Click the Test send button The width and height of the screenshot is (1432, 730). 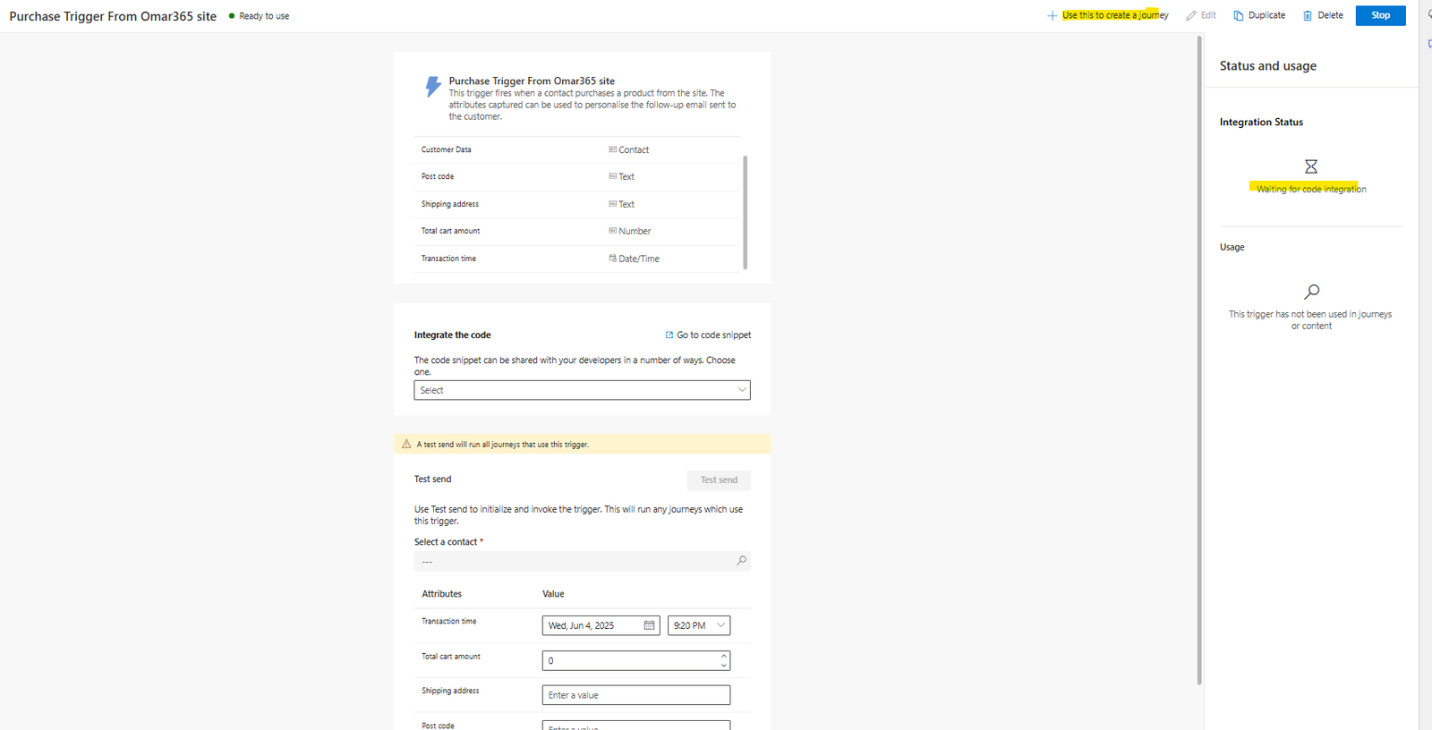pos(719,480)
